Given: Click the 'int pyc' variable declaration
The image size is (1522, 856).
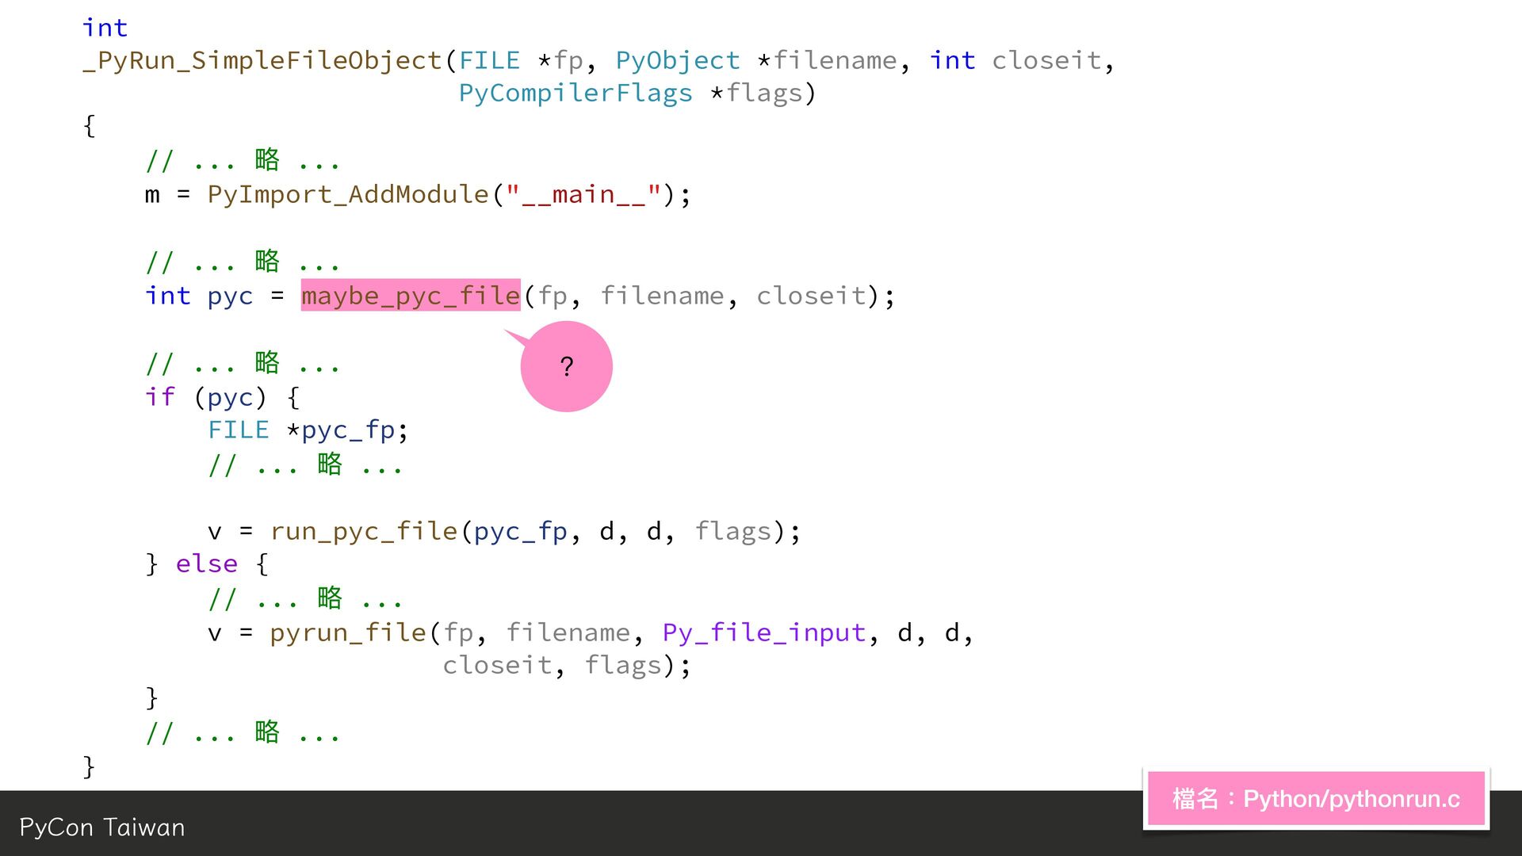Looking at the screenshot, I should [199, 296].
